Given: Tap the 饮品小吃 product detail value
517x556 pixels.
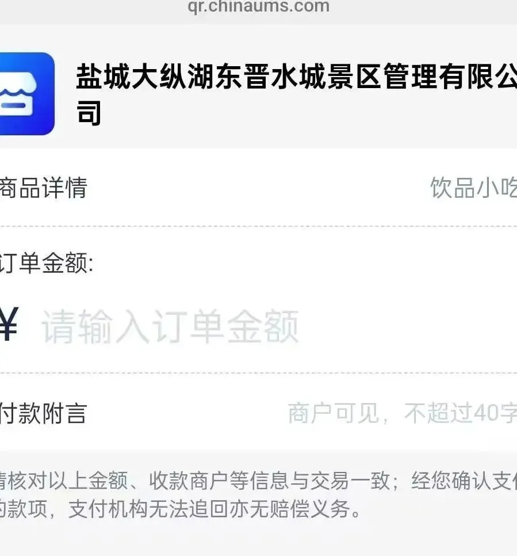Looking at the screenshot, I should [x=473, y=188].
